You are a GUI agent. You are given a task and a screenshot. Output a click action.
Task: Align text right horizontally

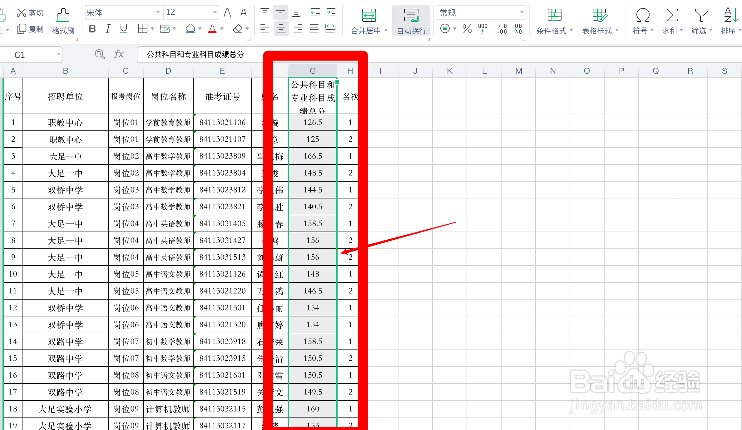(x=298, y=29)
